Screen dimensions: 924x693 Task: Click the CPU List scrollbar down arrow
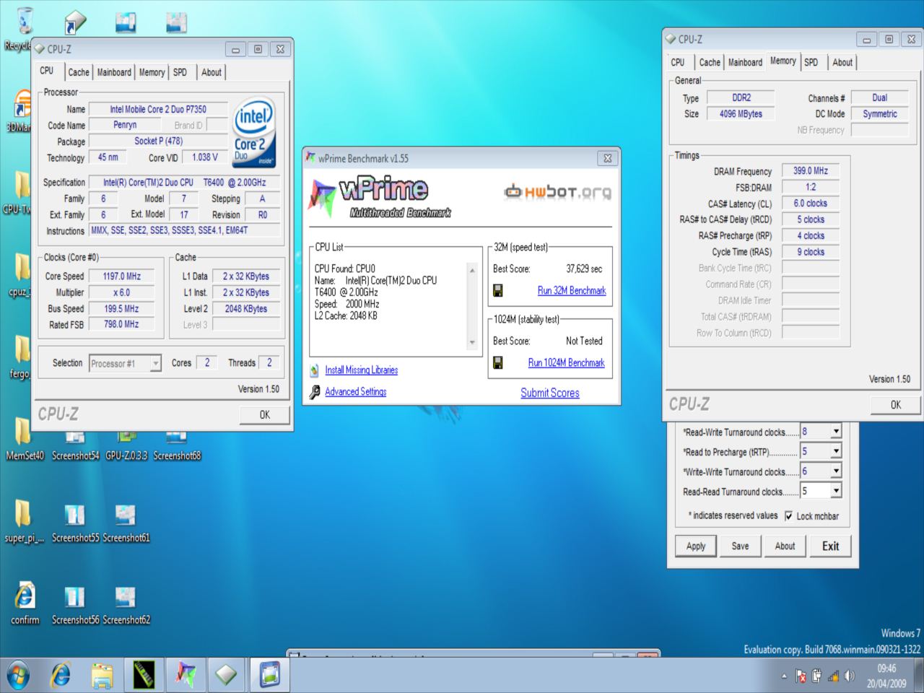click(x=473, y=342)
